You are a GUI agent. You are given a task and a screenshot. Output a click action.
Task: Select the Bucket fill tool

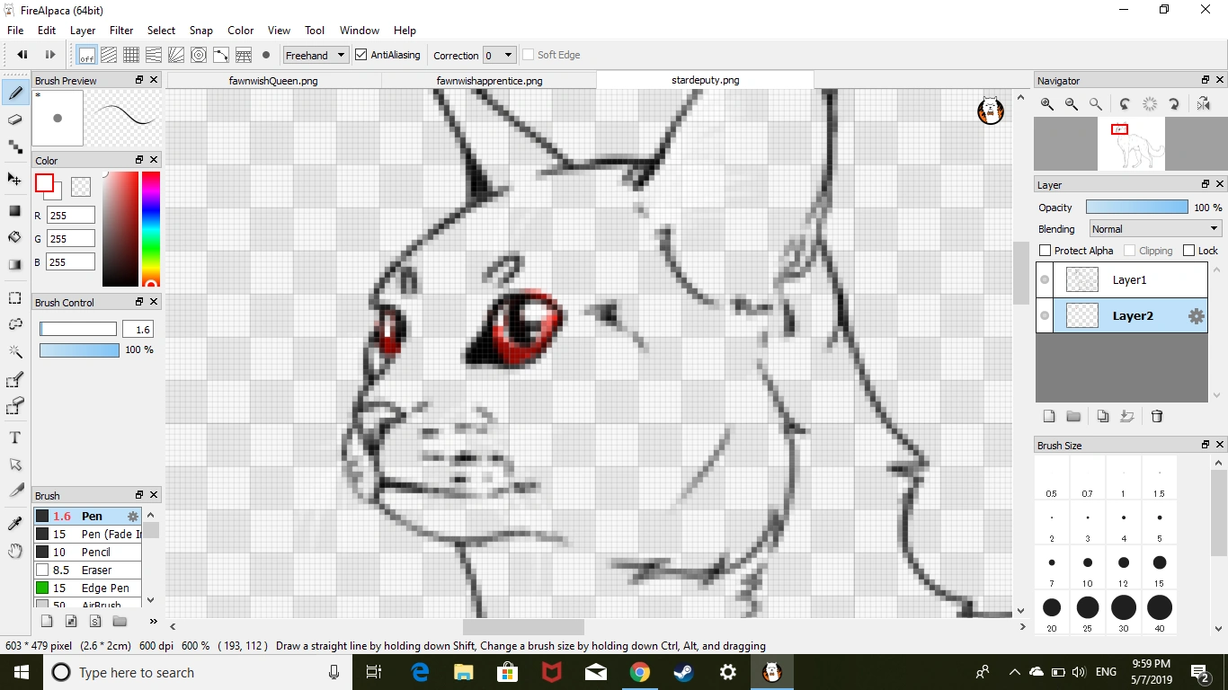coord(15,237)
